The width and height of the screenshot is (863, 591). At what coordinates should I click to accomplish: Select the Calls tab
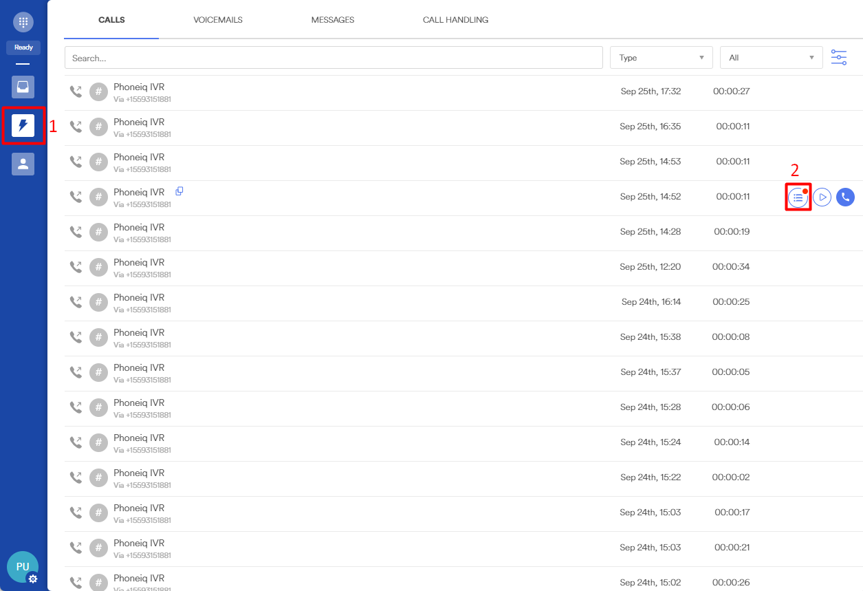click(x=111, y=20)
